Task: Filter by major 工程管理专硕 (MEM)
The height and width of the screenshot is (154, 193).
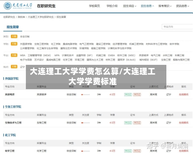Action: click(x=39, y=56)
